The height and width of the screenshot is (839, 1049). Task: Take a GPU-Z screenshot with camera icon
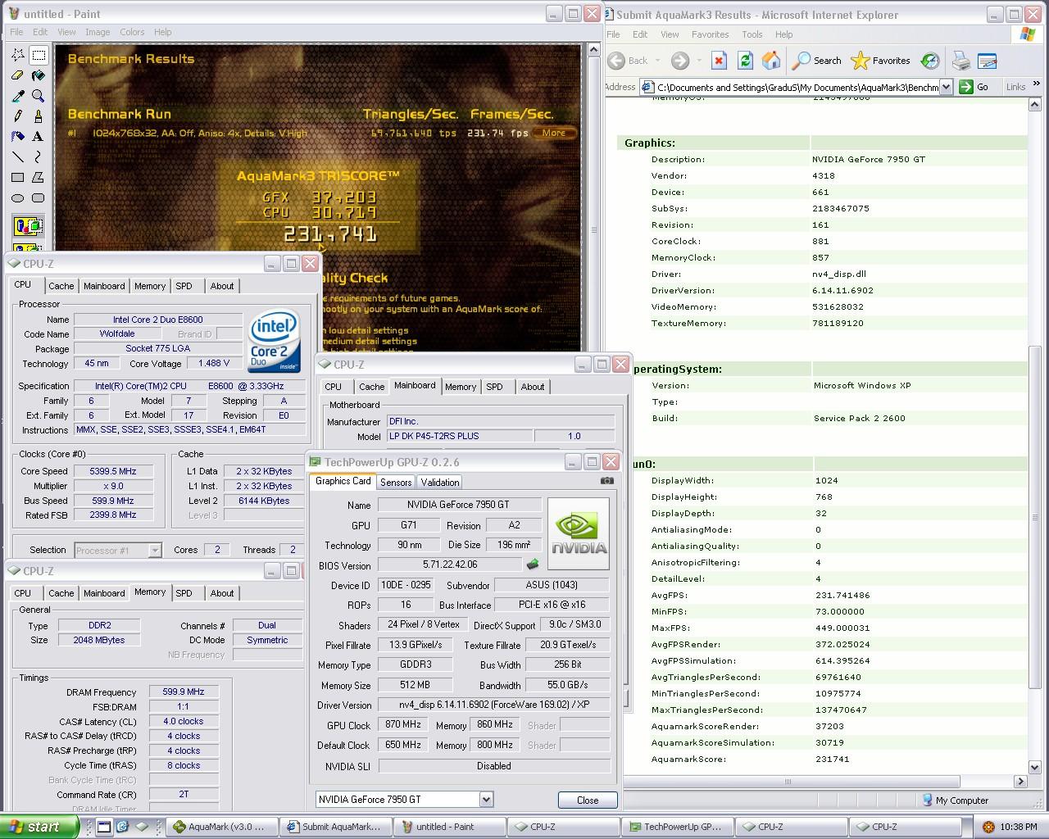(x=607, y=481)
